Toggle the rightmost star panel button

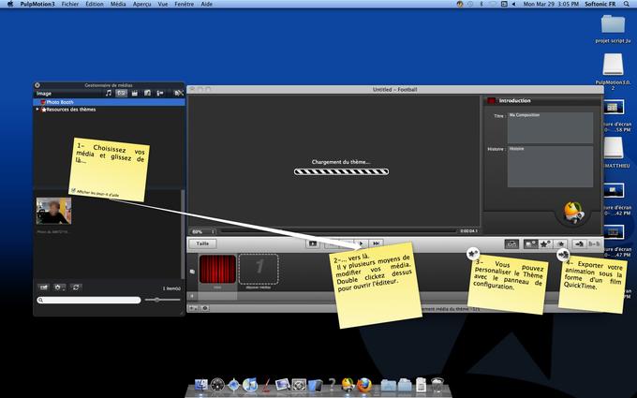tap(560, 243)
